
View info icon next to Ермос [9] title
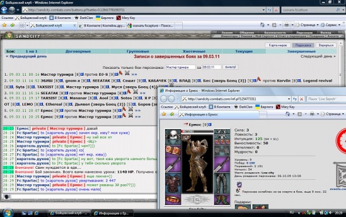210,125
